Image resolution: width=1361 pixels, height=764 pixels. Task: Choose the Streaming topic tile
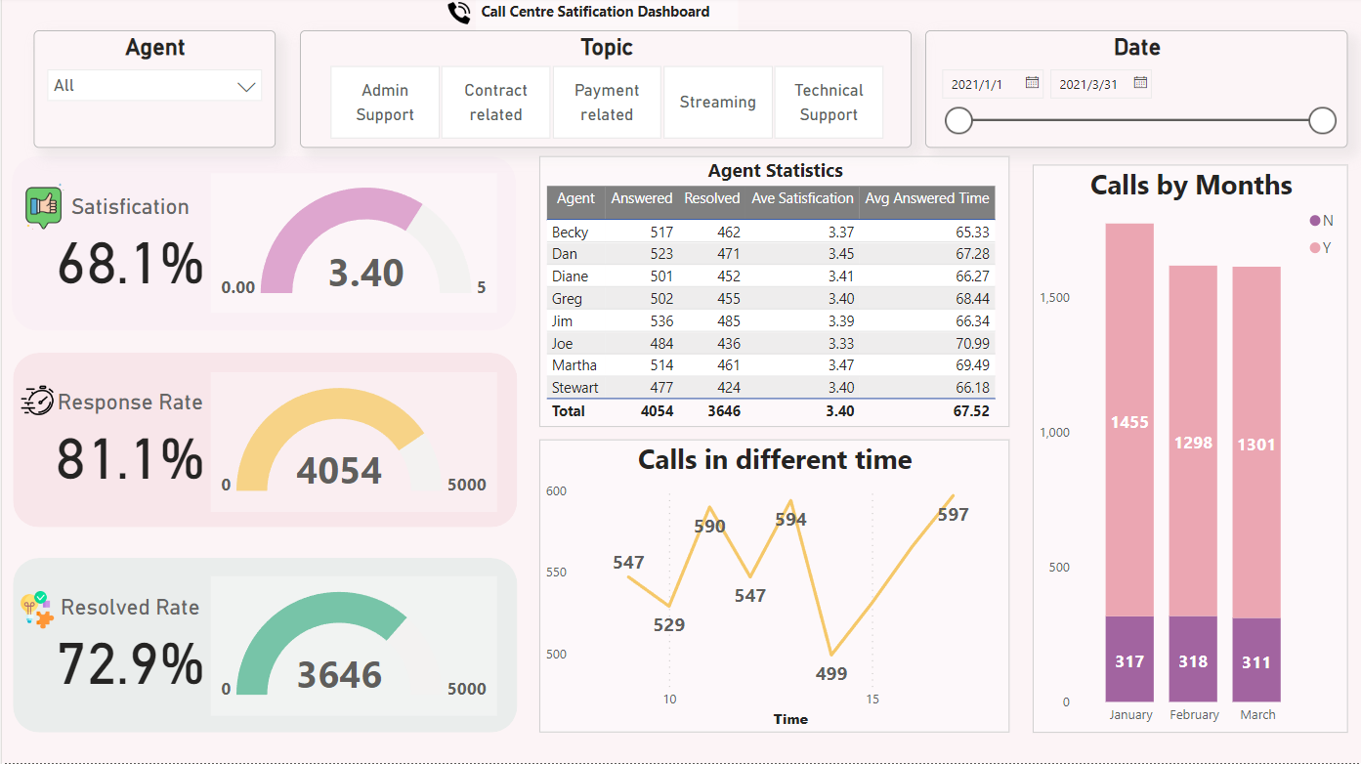click(718, 103)
